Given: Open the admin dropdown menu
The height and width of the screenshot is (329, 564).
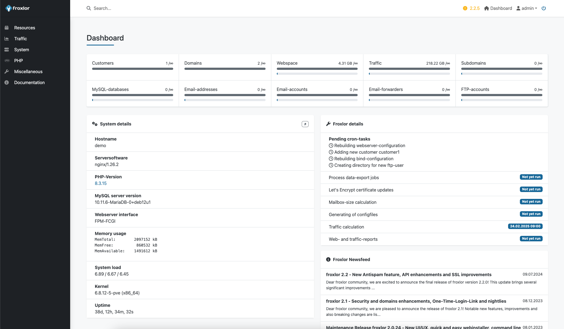Looking at the screenshot, I should click(527, 8).
